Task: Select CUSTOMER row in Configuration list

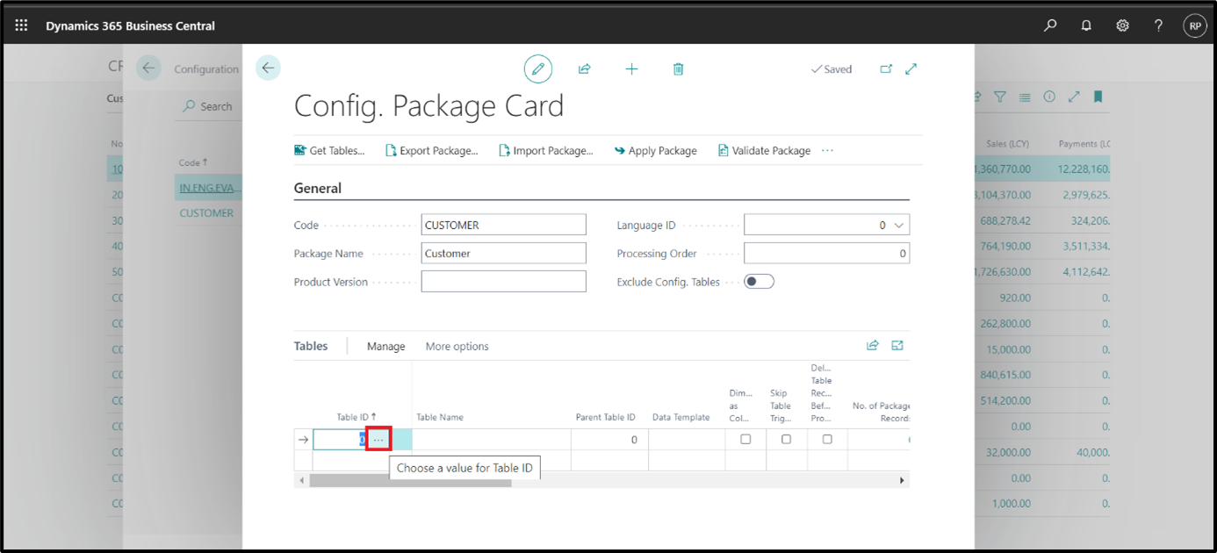Action: coord(206,212)
